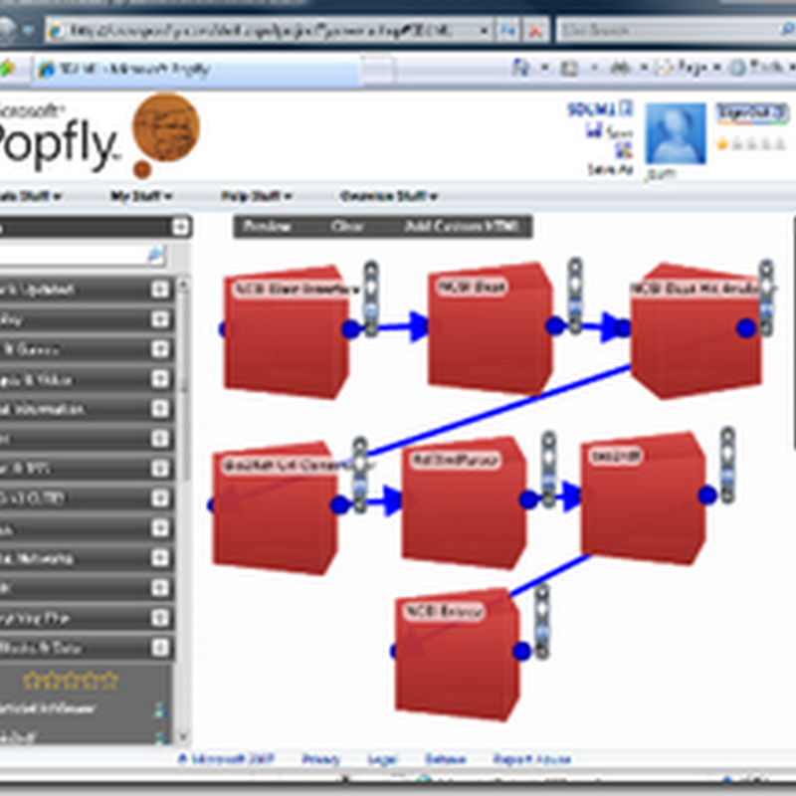The image size is (796, 796).
Task: Expand the News & RSS category
Action: pos(160,468)
